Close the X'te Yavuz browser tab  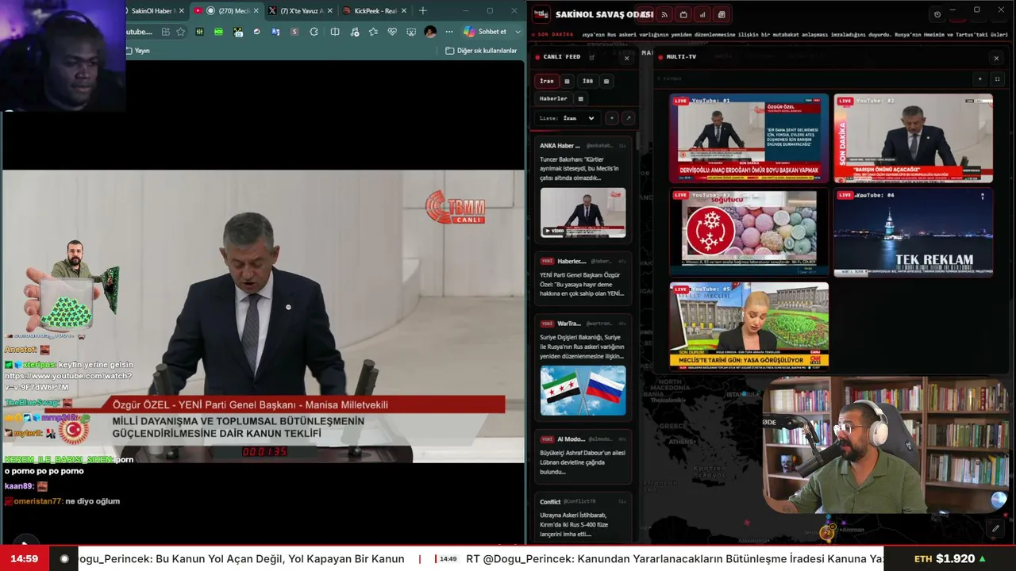tap(330, 11)
